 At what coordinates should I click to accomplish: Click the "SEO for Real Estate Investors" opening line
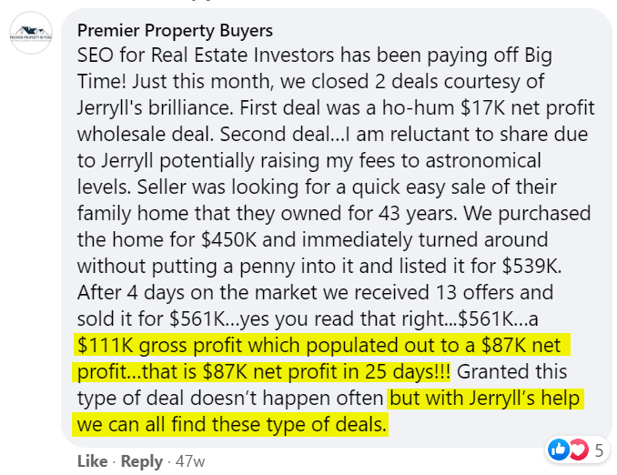(232, 56)
